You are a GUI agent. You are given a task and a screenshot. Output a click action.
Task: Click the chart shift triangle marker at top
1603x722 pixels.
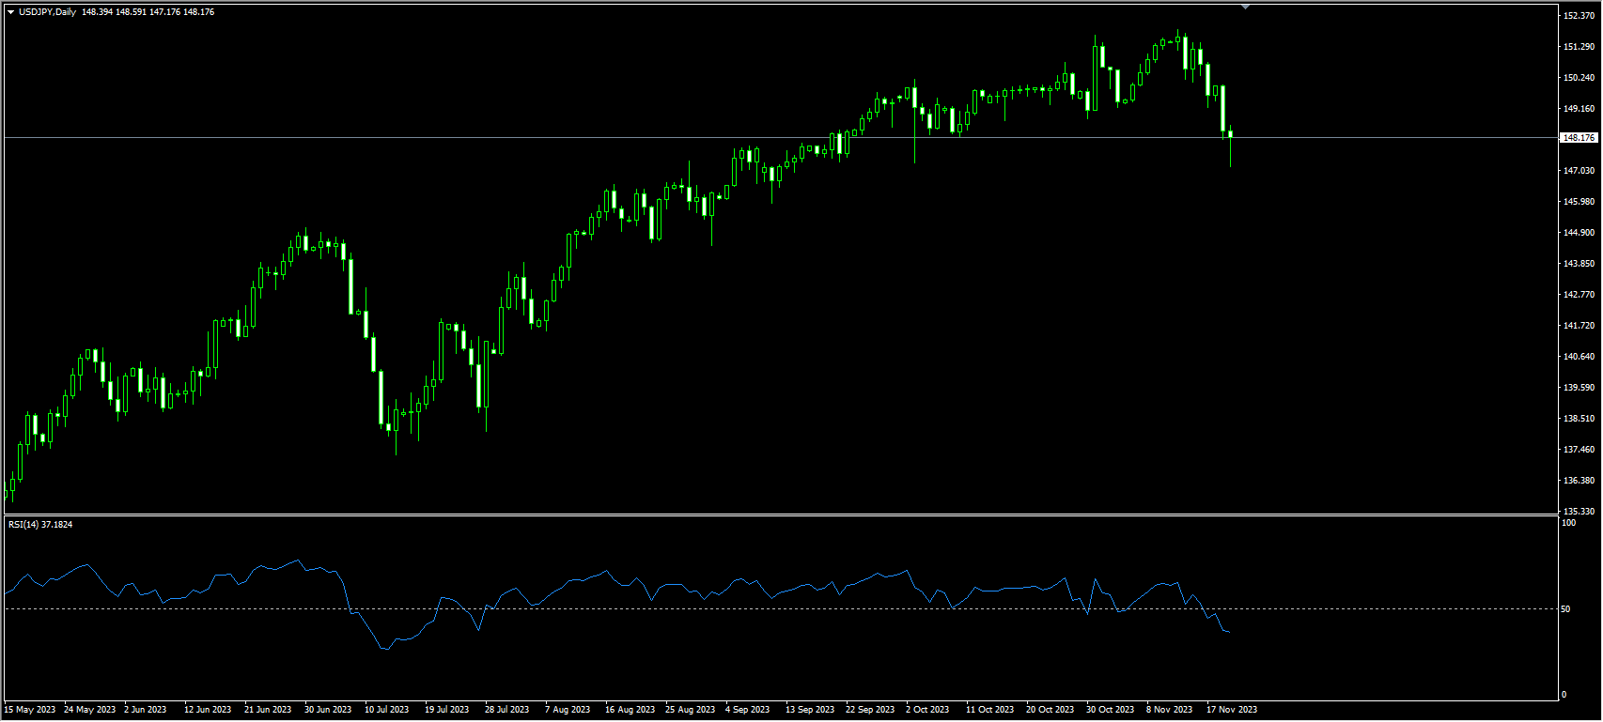1245,7
